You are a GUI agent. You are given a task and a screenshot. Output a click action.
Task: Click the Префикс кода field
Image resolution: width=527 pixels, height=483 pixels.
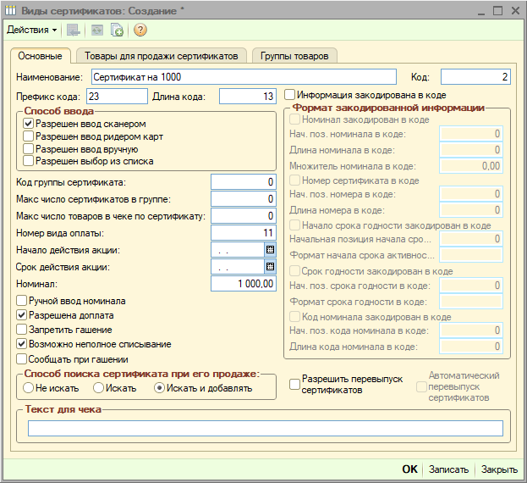pos(117,97)
